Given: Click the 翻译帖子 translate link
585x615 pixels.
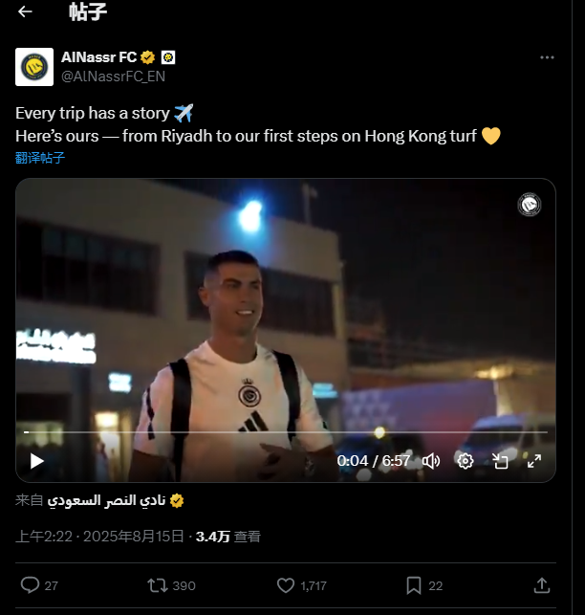Looking at the screenshot, I should [x=40, y=158].
